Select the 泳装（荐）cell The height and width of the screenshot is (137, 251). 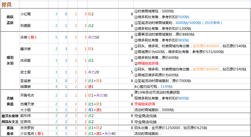pos(34,37)
